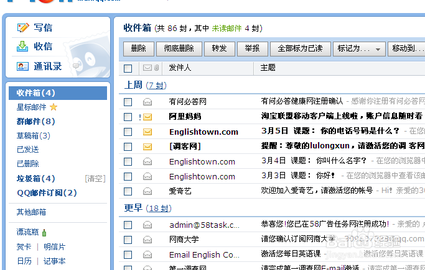Image resolution: width=425 pixels, height=270 pixels.
Task: Check the box for 爱奇艺 mail
Action: (x=128, y=191)
